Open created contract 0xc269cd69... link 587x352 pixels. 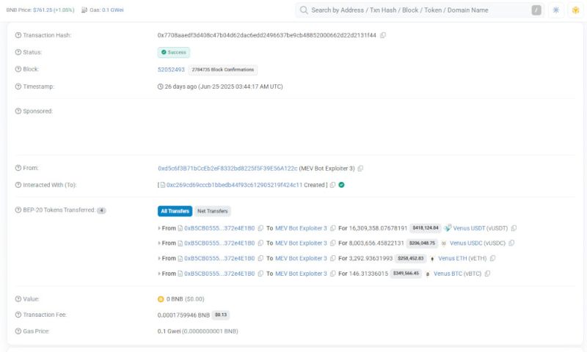(x=234, y=185)
